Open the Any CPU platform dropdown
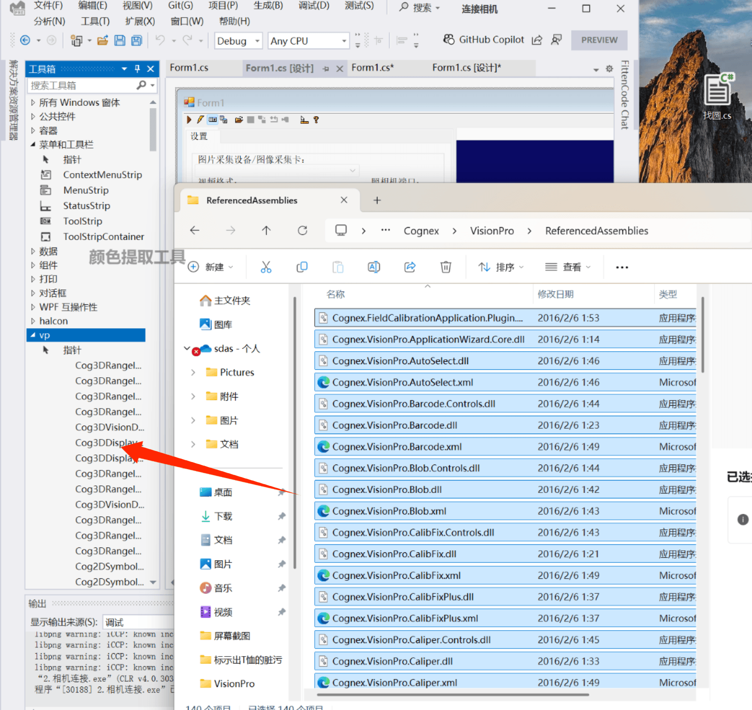752x710 pixels. (308, 41)
